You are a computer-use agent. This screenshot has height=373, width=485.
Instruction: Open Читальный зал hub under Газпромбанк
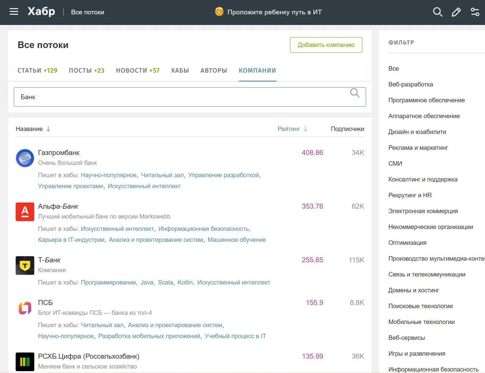(163, 175)
